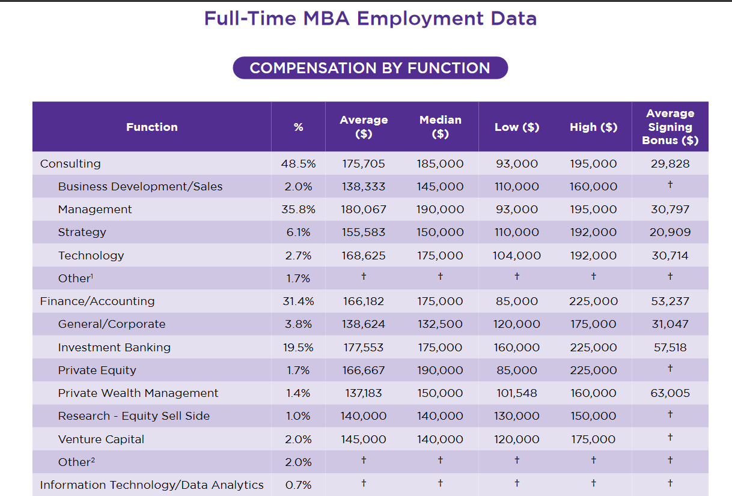Select the Consulting row label

click(x=70, y=163)
